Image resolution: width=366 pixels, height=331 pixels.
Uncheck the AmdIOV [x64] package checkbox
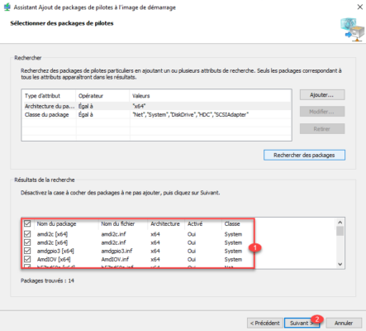coord(27,259)
